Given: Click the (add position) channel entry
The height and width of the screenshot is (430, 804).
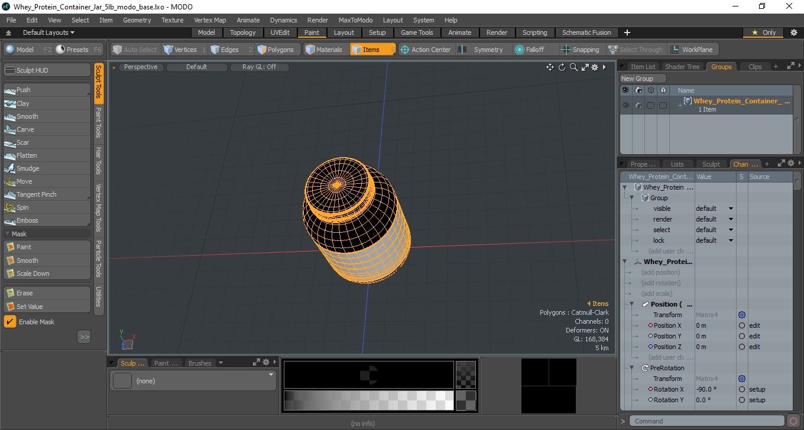Looking at the screenshot, I should [660, 272].
